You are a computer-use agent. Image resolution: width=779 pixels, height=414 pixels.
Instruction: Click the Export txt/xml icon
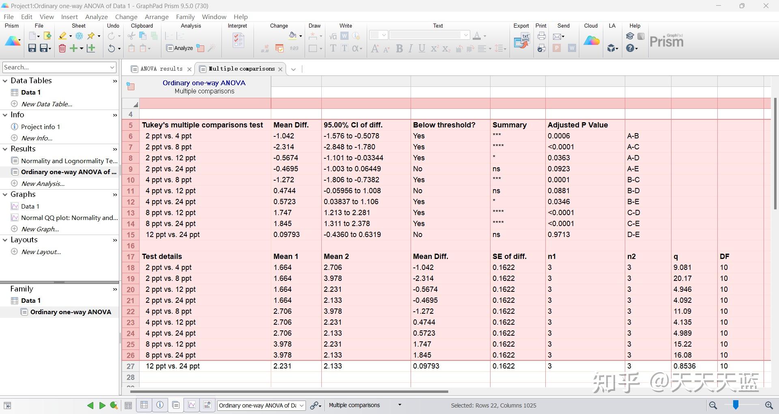(x=522, y=41)
